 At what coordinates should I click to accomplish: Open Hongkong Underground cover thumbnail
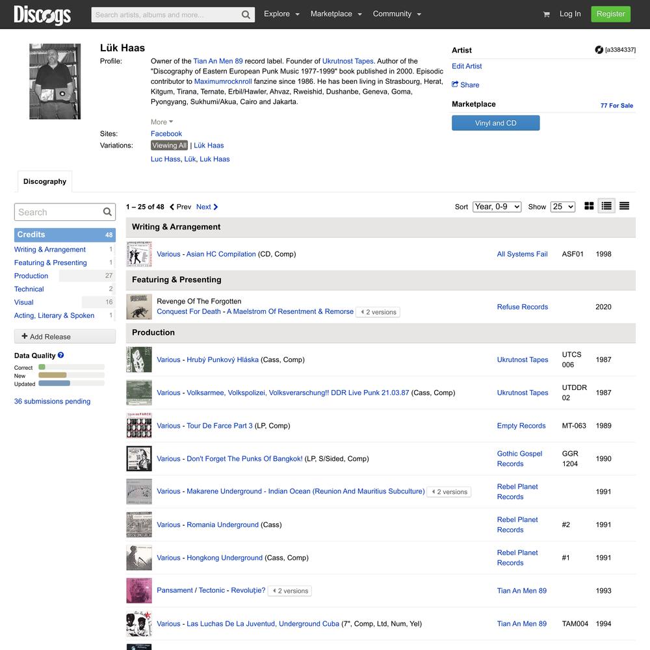(139, 558)
